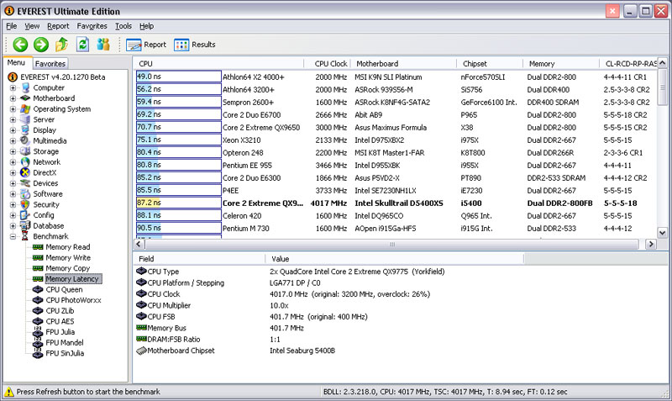
Task: Select the Devices tree icon
Action: tap(26, 183)
